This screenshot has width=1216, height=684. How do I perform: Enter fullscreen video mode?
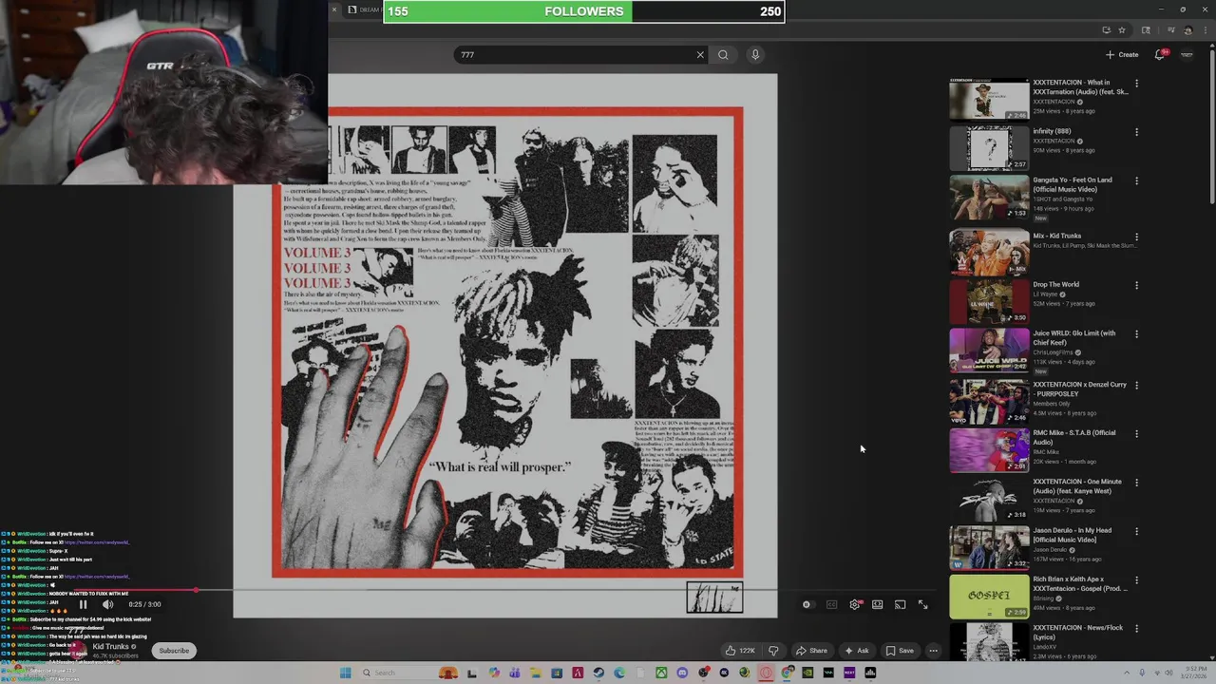[922, 604]
